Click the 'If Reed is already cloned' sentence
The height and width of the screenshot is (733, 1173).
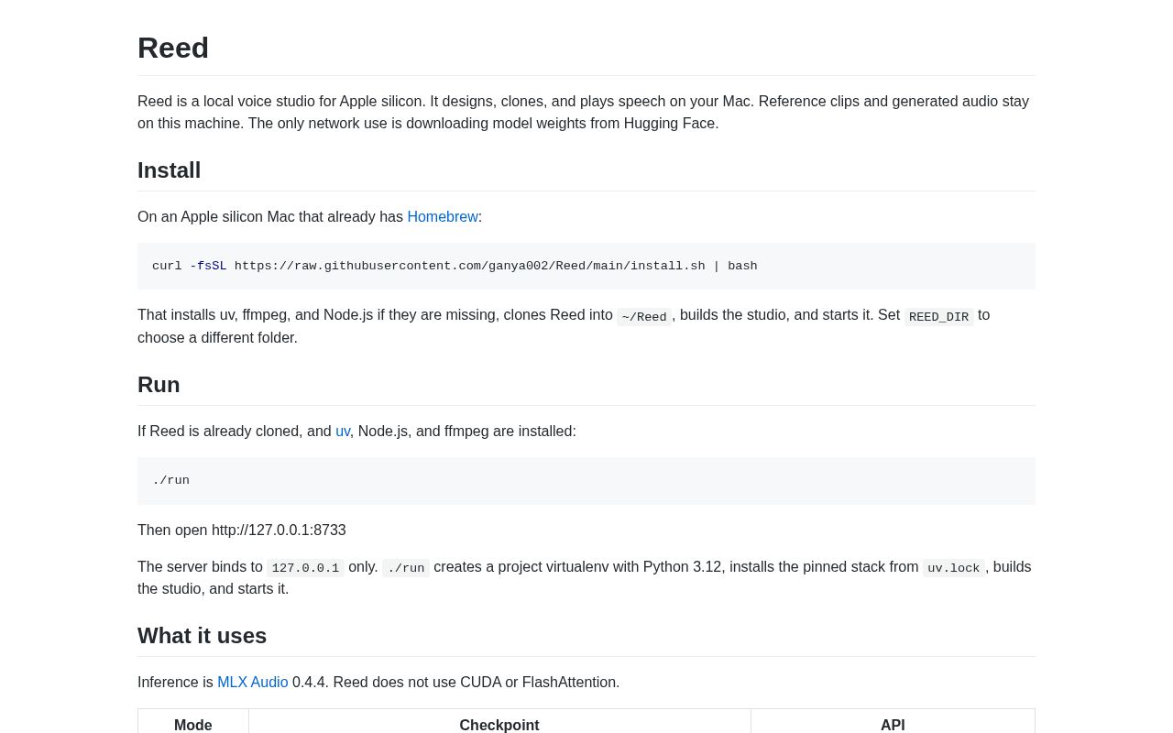(356, 432)
